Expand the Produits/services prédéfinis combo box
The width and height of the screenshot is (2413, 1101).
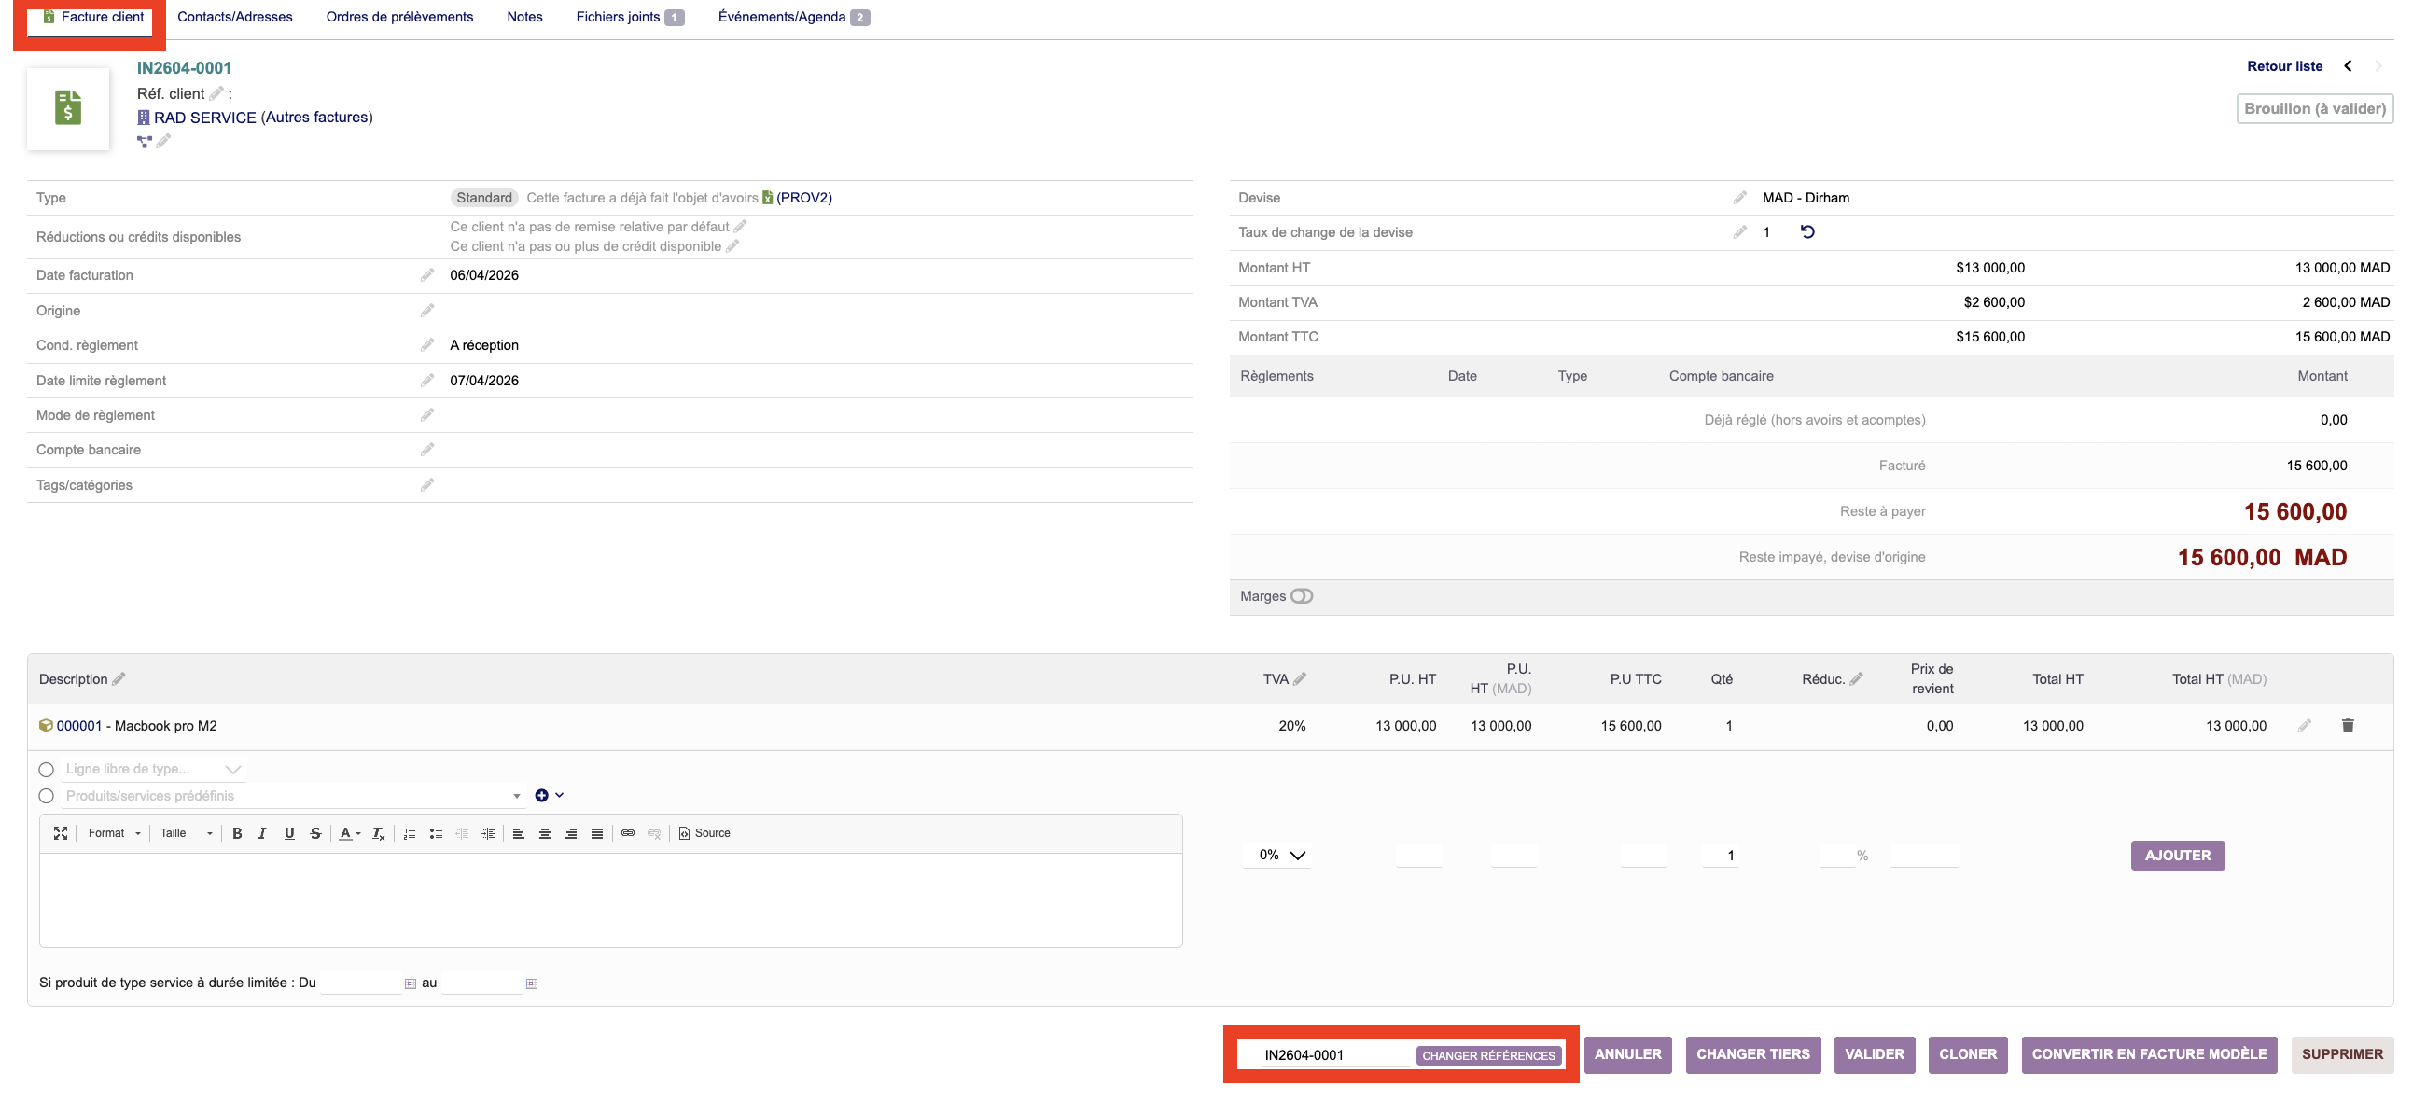tap(516, 796)
